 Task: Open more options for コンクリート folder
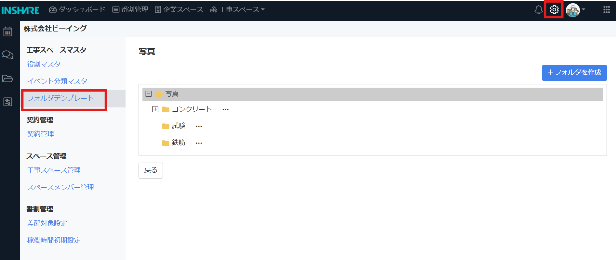click(x=225, y=109)
